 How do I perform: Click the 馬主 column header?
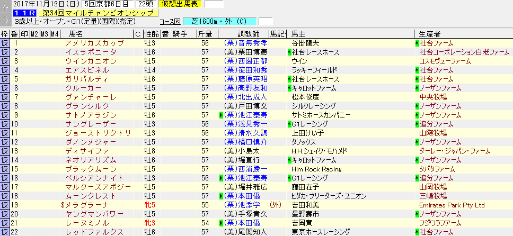click(298, 34)
